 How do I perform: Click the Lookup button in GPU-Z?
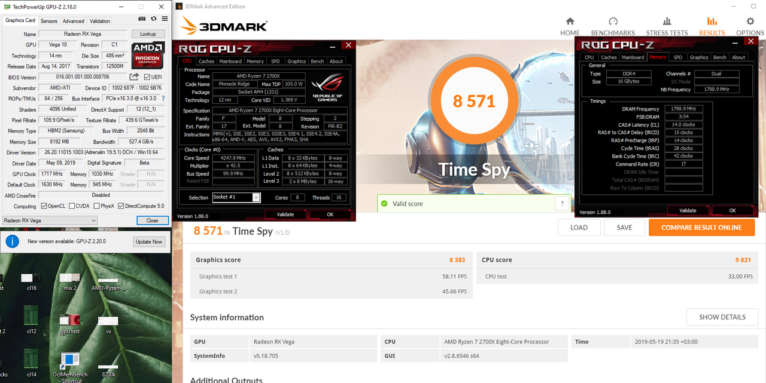[148, 34]
